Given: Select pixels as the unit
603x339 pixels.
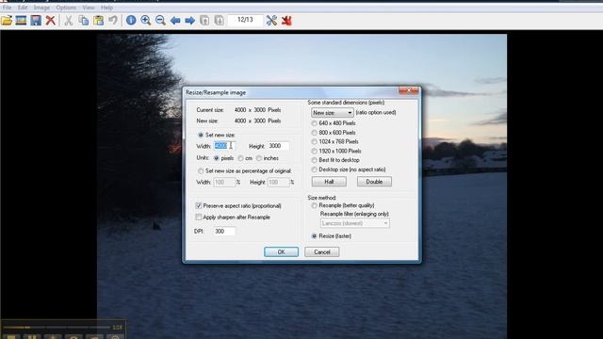Looking at the screenshot, I should [216, 158].
